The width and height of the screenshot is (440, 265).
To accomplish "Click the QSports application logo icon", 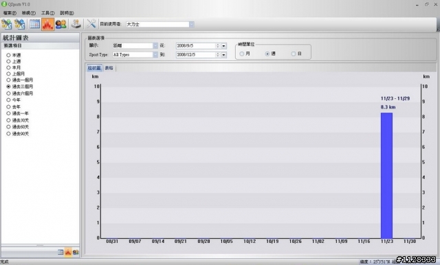I will [4, 4].
